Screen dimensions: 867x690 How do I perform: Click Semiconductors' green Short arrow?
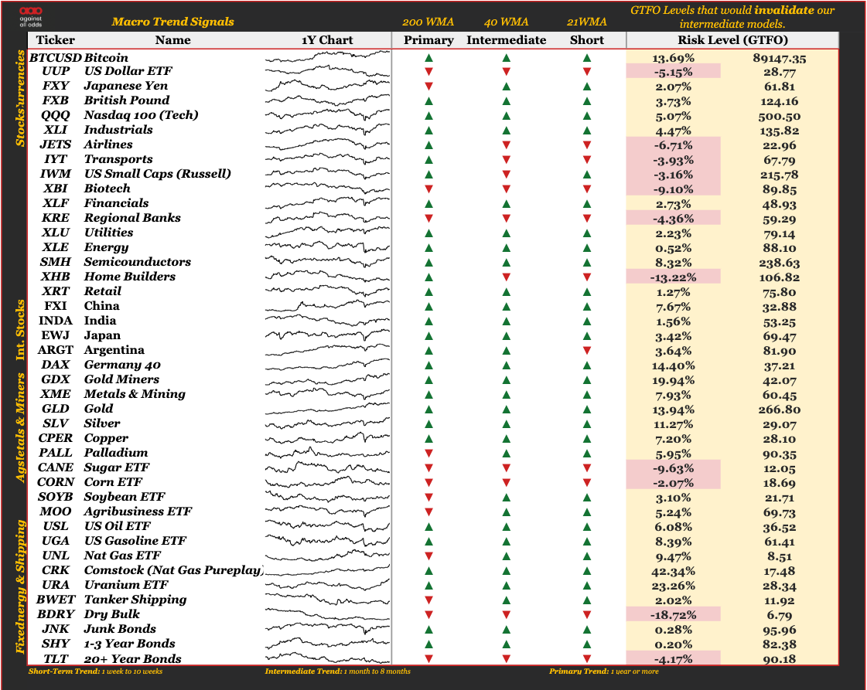pos(587,263)
